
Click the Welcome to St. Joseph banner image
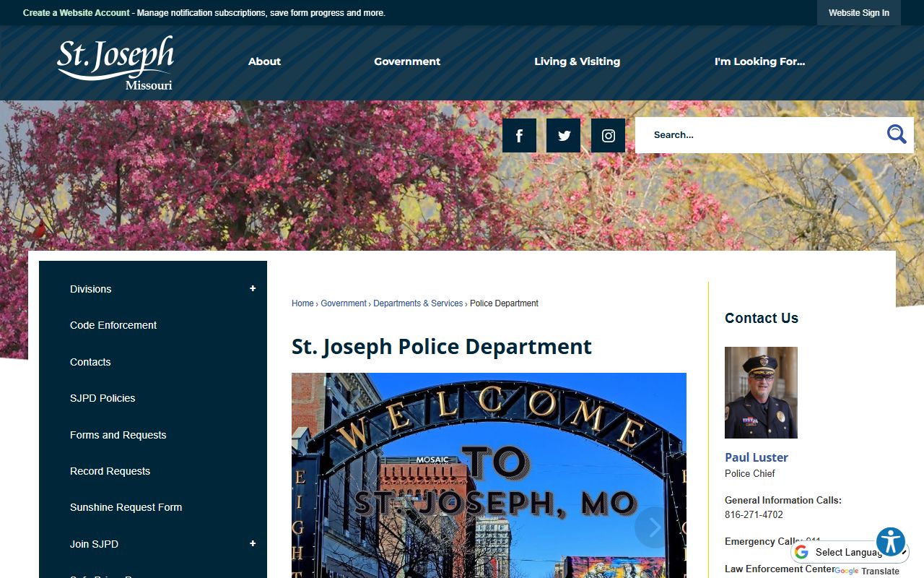pyautogui.click(x=489, y=475)
